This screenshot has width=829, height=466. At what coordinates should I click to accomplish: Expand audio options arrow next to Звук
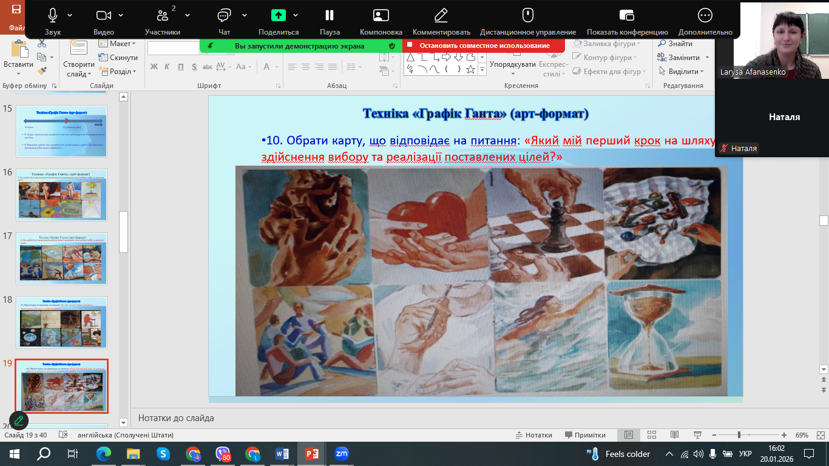[x=70, y=15]
